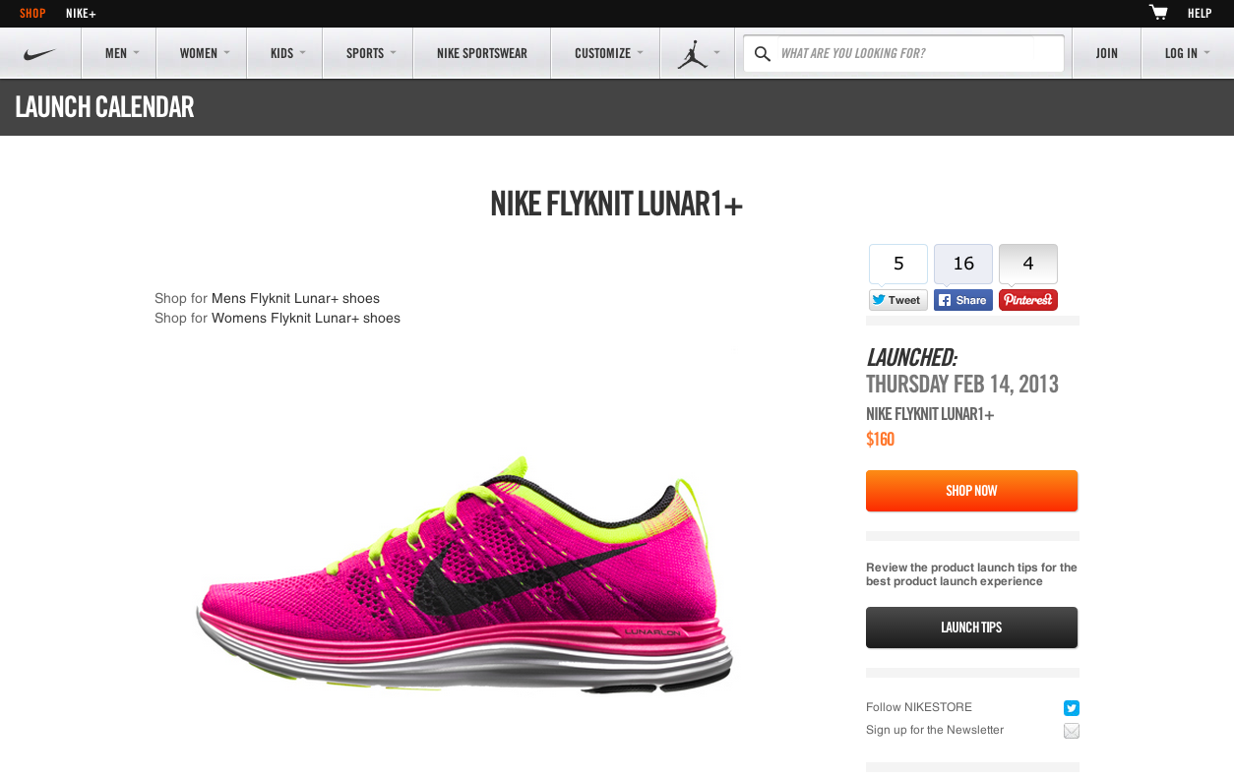Click the pink Flyknit shoe image
1234x778 pixels.
464,575
